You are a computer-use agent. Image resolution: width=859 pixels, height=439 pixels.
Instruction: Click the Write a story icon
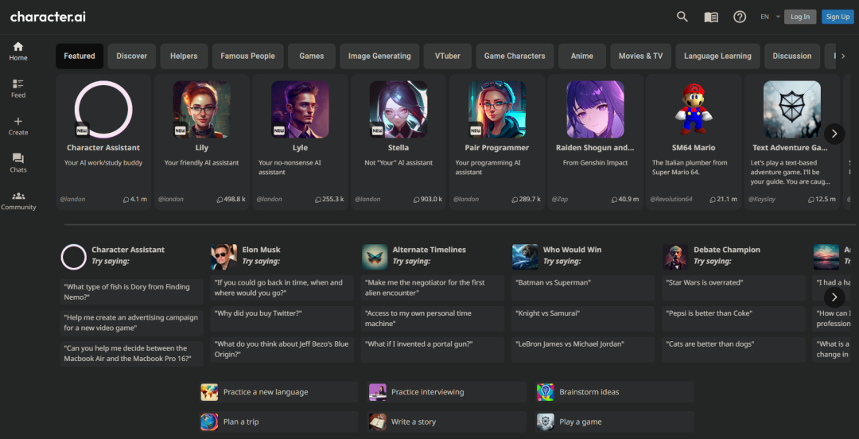[378, 422]
